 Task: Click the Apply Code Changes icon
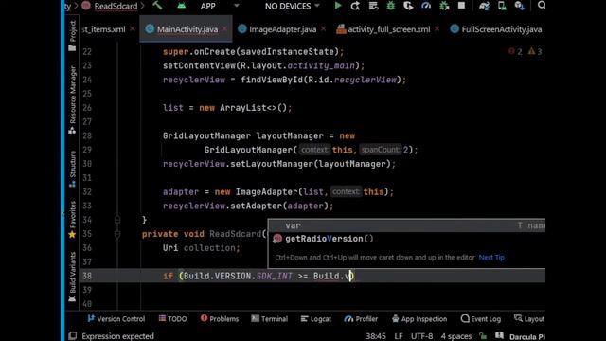coord(373,6)
